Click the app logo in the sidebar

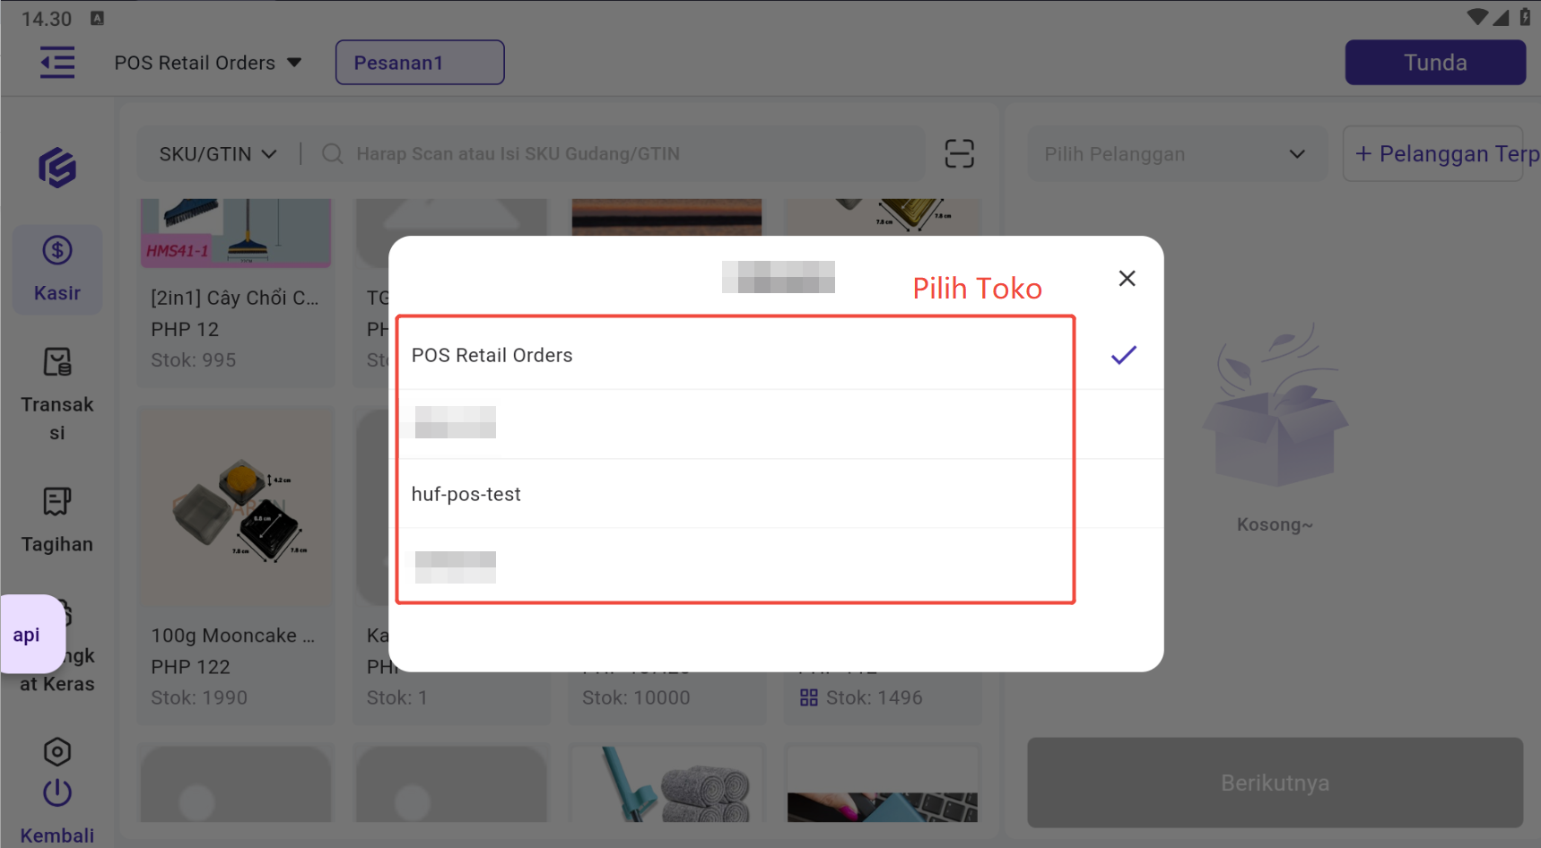57,168
